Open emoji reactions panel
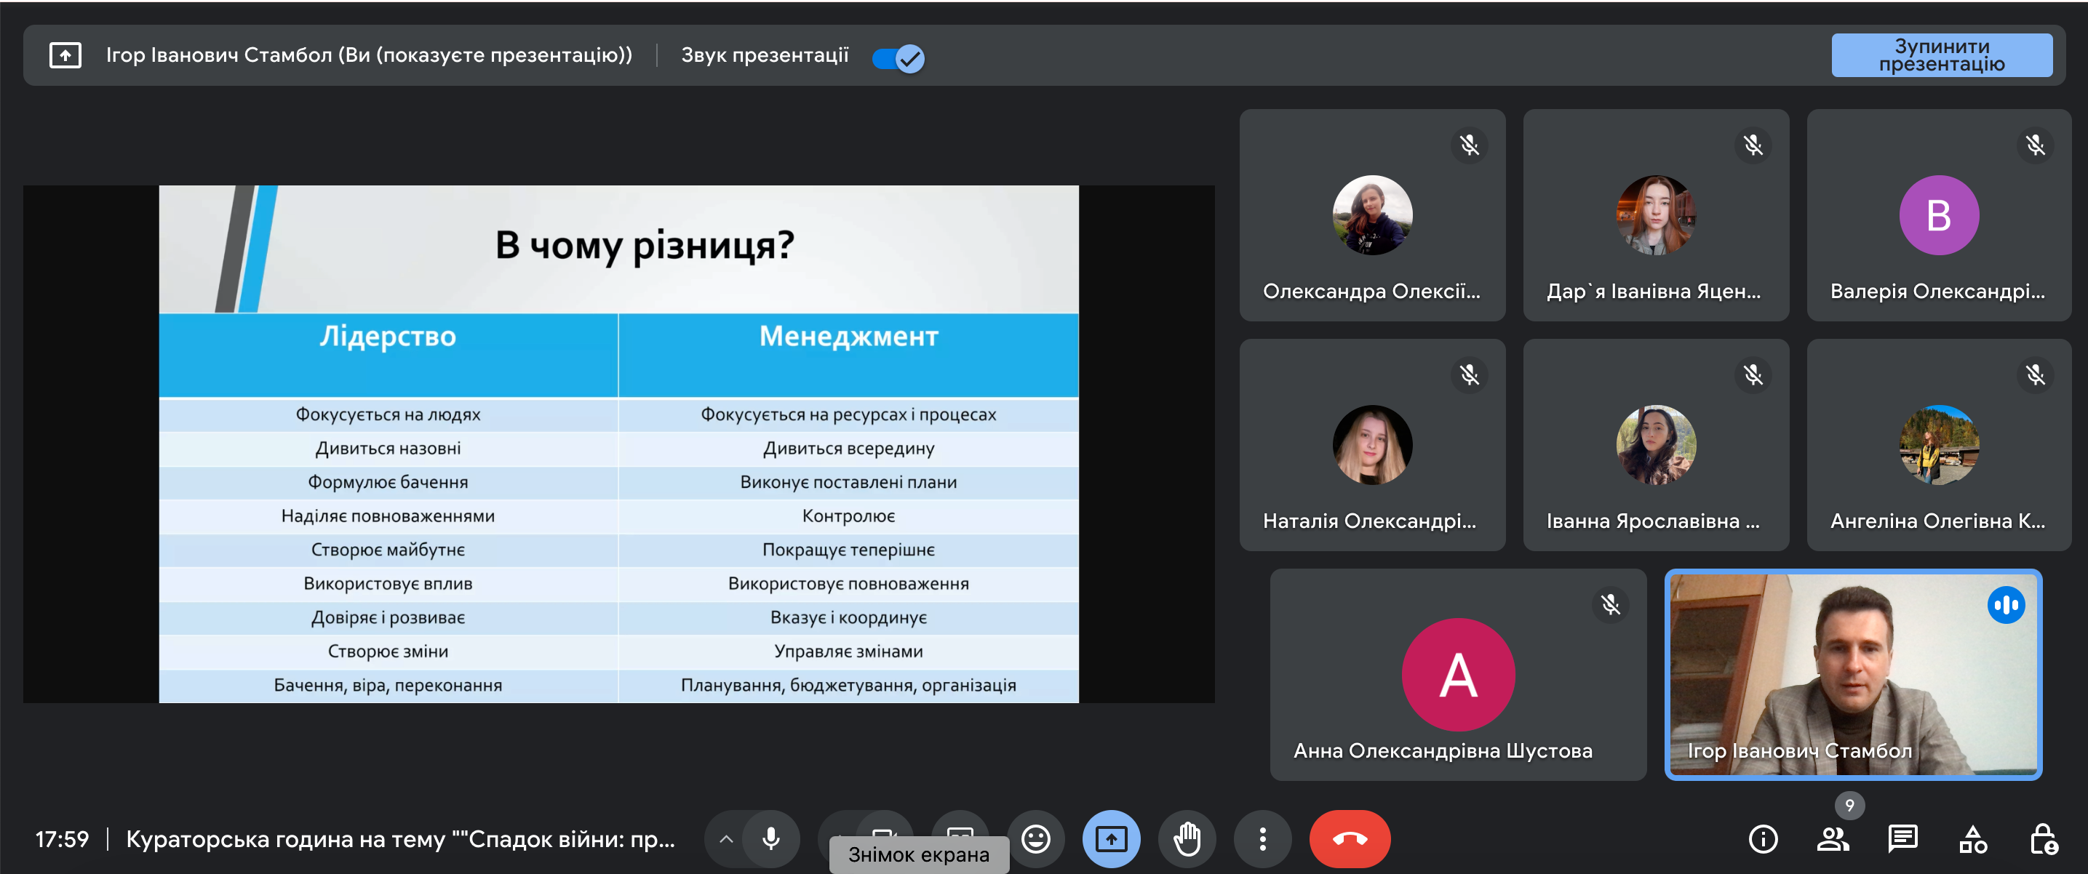This screenshot has width=2088, height=874. (x=1035, y=838)
